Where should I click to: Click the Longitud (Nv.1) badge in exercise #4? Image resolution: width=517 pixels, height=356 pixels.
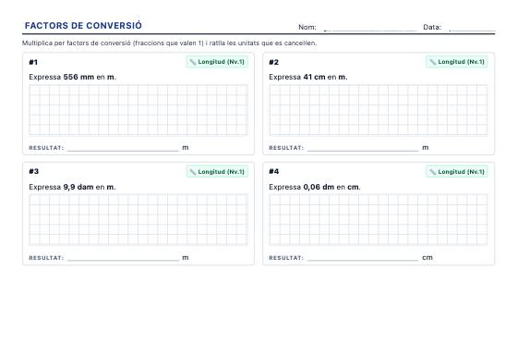tap(457, 172)
